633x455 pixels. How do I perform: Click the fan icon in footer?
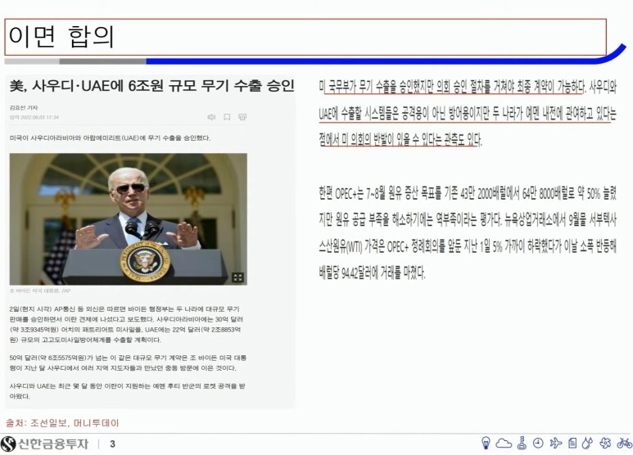point(605,443)
